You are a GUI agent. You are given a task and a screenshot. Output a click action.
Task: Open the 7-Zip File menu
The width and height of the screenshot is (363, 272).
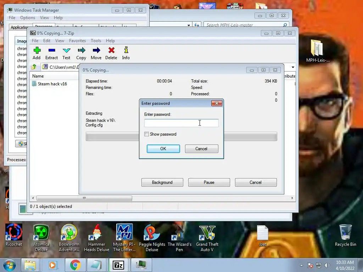pos(35,41)
